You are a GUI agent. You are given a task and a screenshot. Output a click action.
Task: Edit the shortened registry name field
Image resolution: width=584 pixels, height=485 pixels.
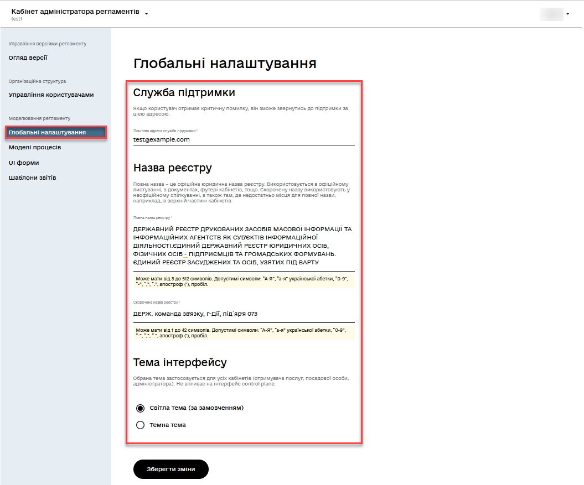pos(244,314)
